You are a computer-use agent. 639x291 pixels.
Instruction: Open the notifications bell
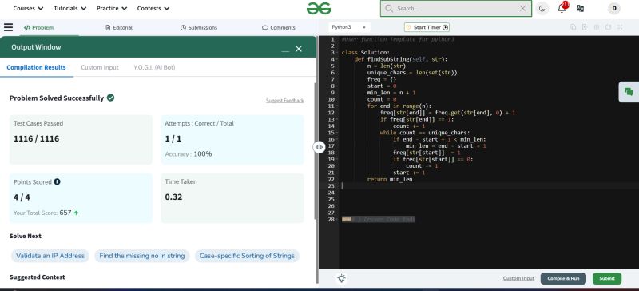(x=562, y=8)
